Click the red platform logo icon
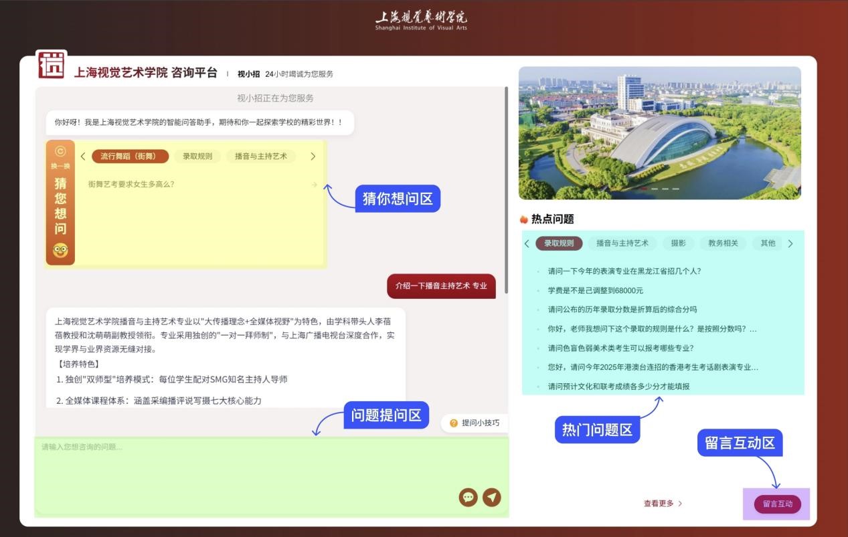This screenshot has width=848, height=537. pos(52,65)
